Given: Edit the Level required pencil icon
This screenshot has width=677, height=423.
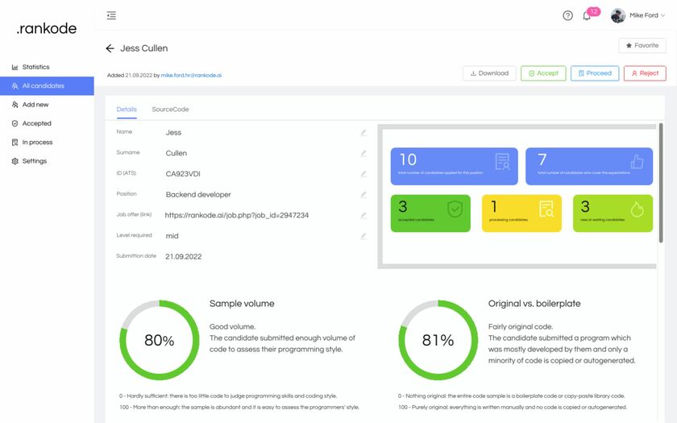Looking at the screenshot, I should click(363, 236).
